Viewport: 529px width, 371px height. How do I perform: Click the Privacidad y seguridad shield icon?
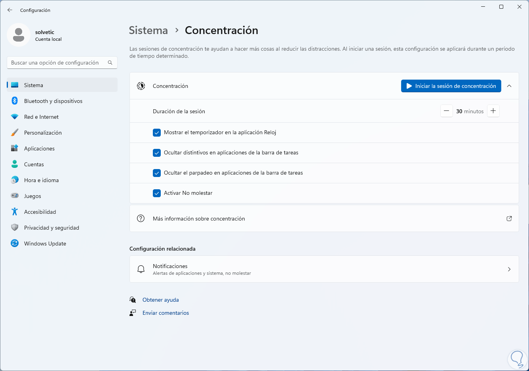coord(15,228)
